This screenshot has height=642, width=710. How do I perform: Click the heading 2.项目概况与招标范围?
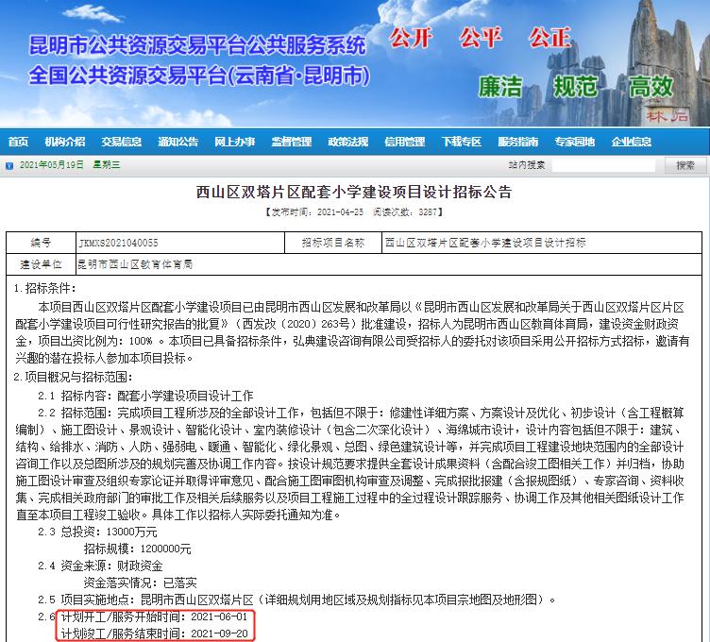tap(74, 377)
